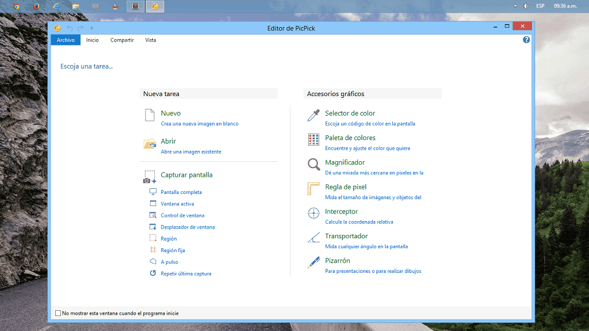The image size is (589, 331).
Task: Select Repetir última captura link
Action: point(186,273)
